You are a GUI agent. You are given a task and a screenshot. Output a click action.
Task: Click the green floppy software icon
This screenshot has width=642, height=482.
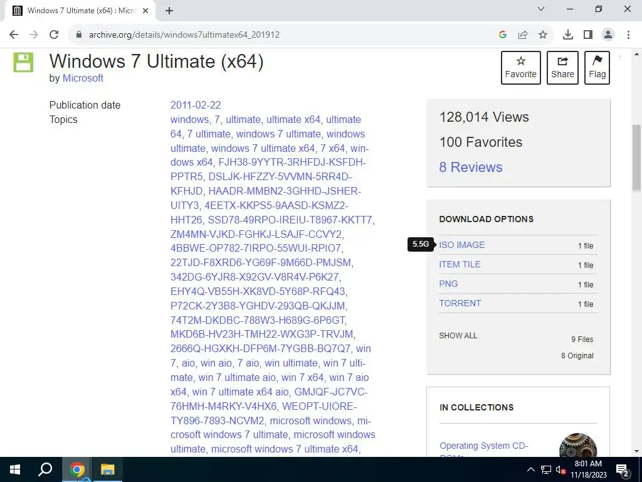(23, 62)
